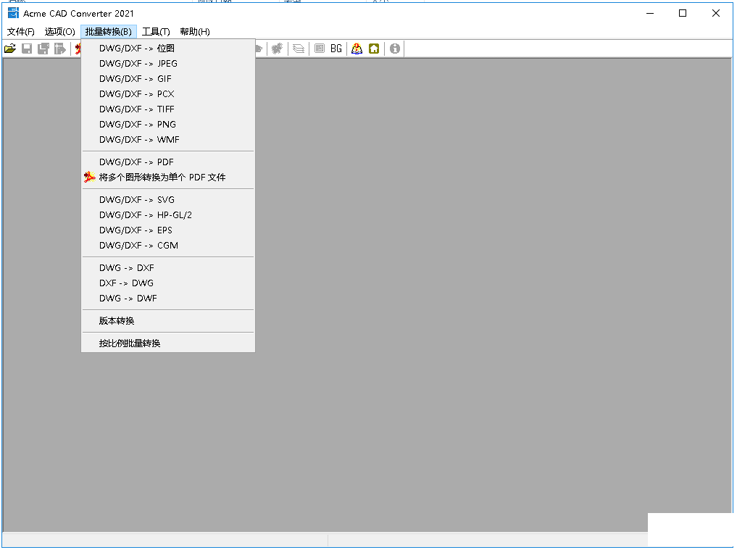Choose DWG/DXF -> WMF entry
737x550 pixels.
[x=168, y=140]
